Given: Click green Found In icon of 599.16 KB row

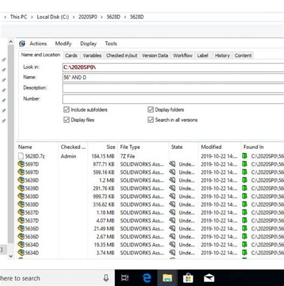Looking at the screenshot, I should (x=244, y=172).
